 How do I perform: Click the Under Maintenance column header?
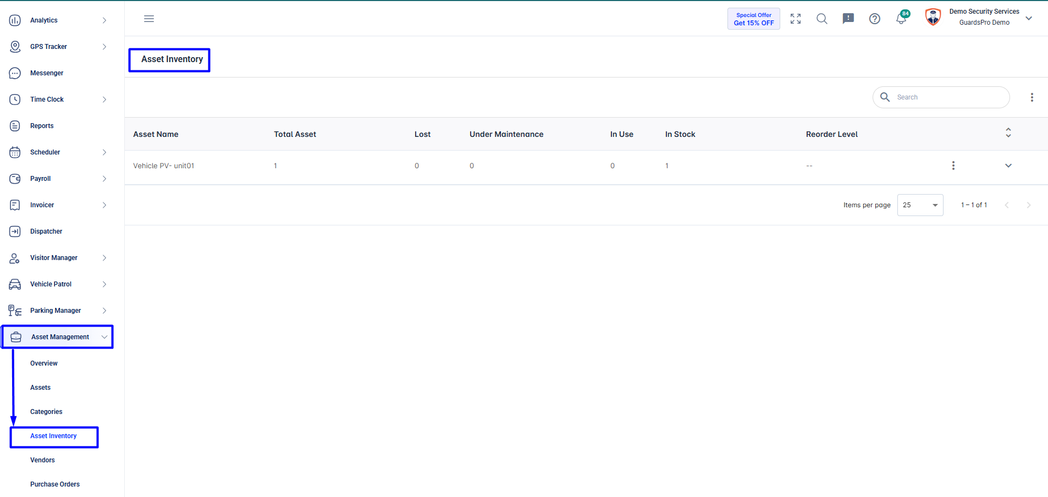coord(506,134)
